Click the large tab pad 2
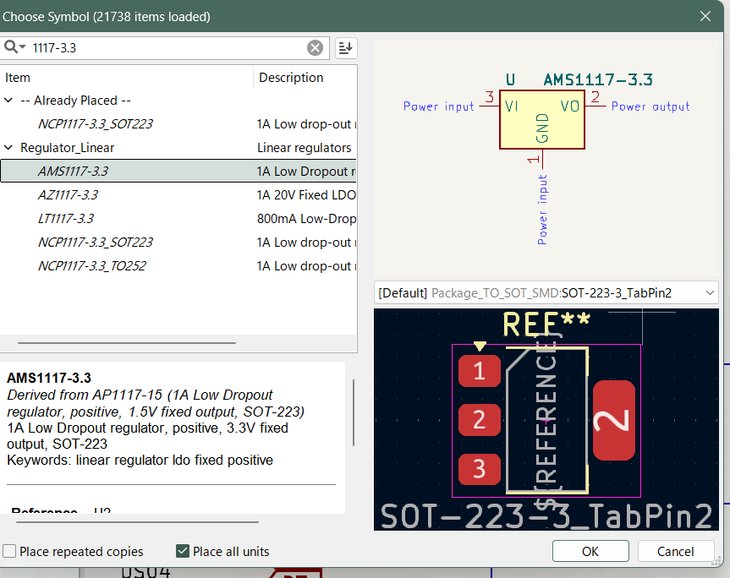The height and width of the screenshot is (578, 730). point(614,420)
